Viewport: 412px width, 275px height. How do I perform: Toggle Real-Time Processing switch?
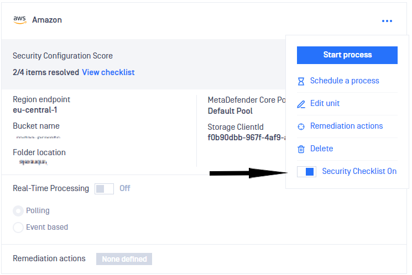(x=104, y=189)
